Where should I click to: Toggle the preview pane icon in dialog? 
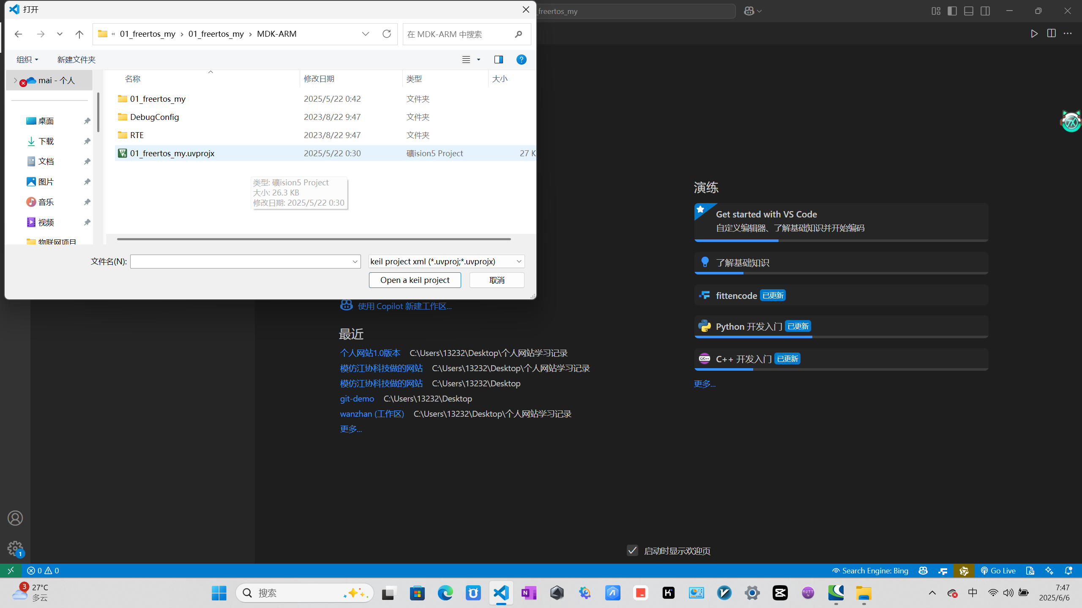[498, 60]
